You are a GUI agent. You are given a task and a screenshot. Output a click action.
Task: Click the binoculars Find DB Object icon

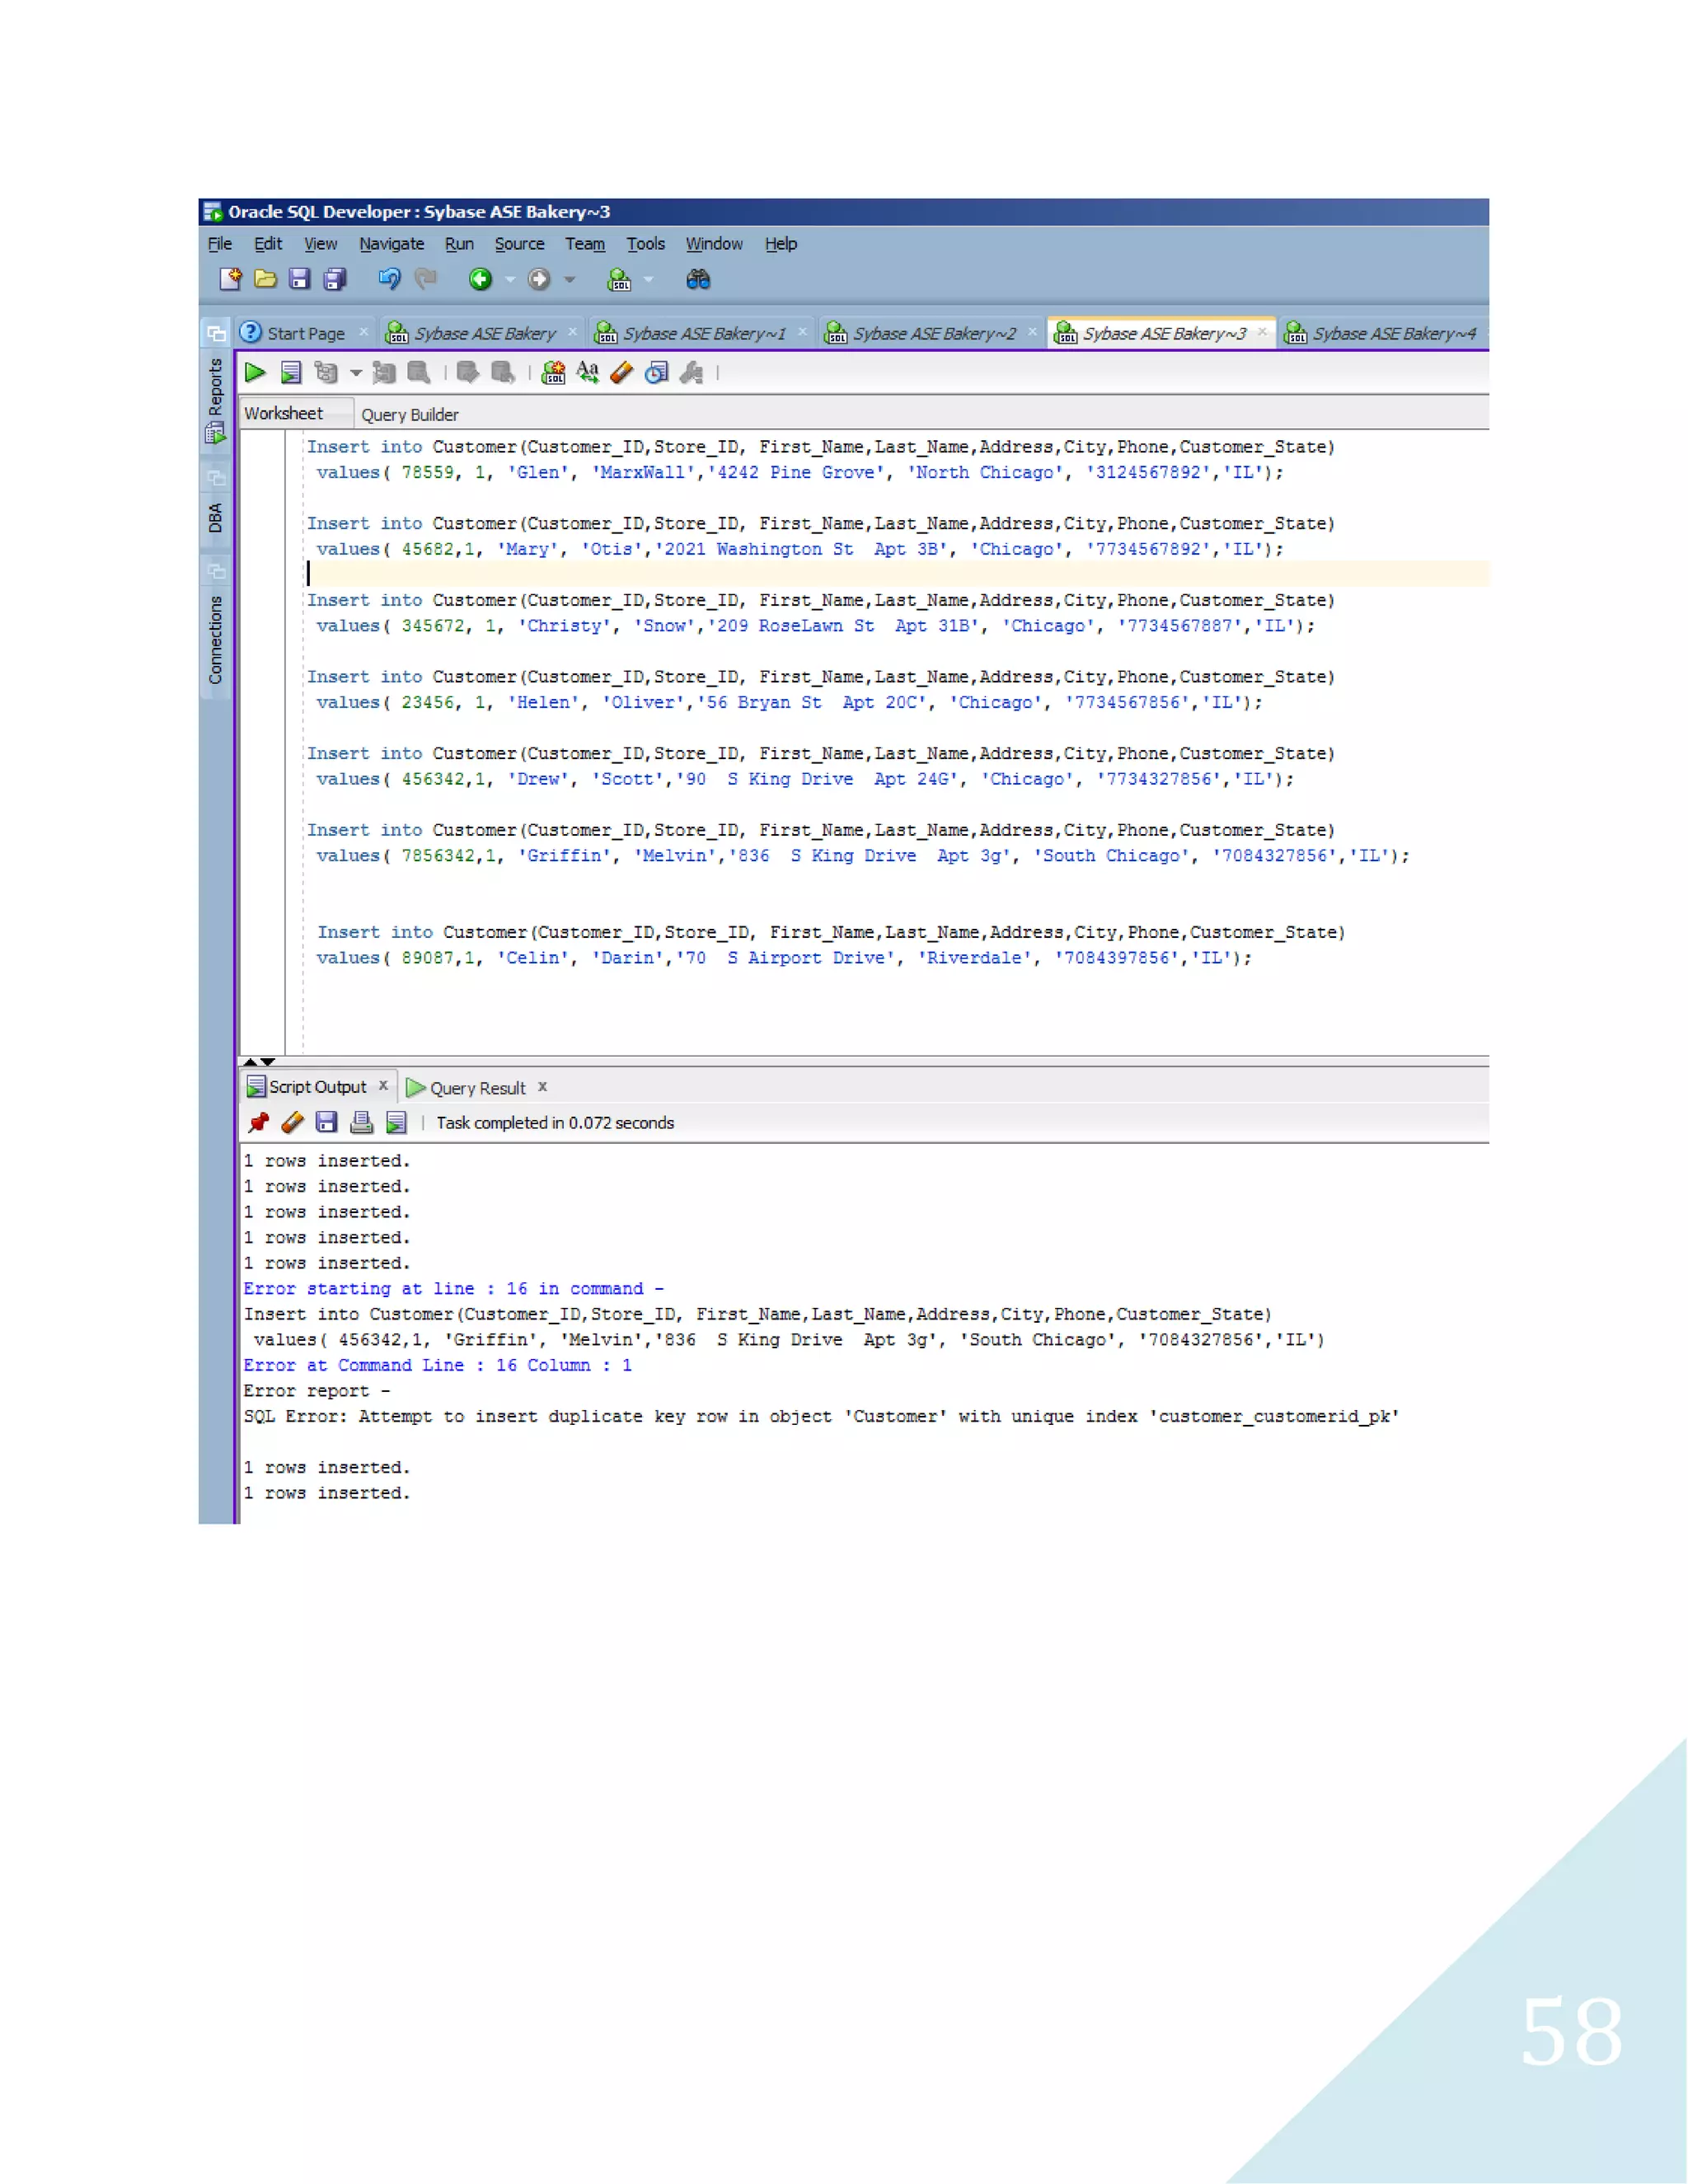[x=698, y=280]
